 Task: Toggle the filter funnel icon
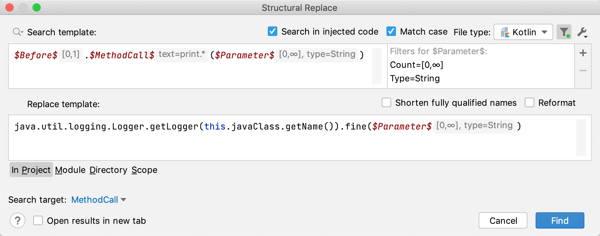564,32
